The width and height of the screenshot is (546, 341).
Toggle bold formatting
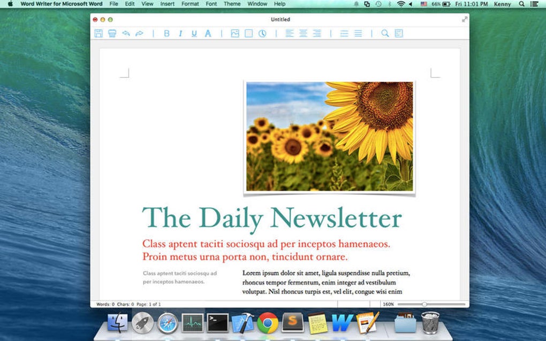pyautogui.click(x=167, y=33)
